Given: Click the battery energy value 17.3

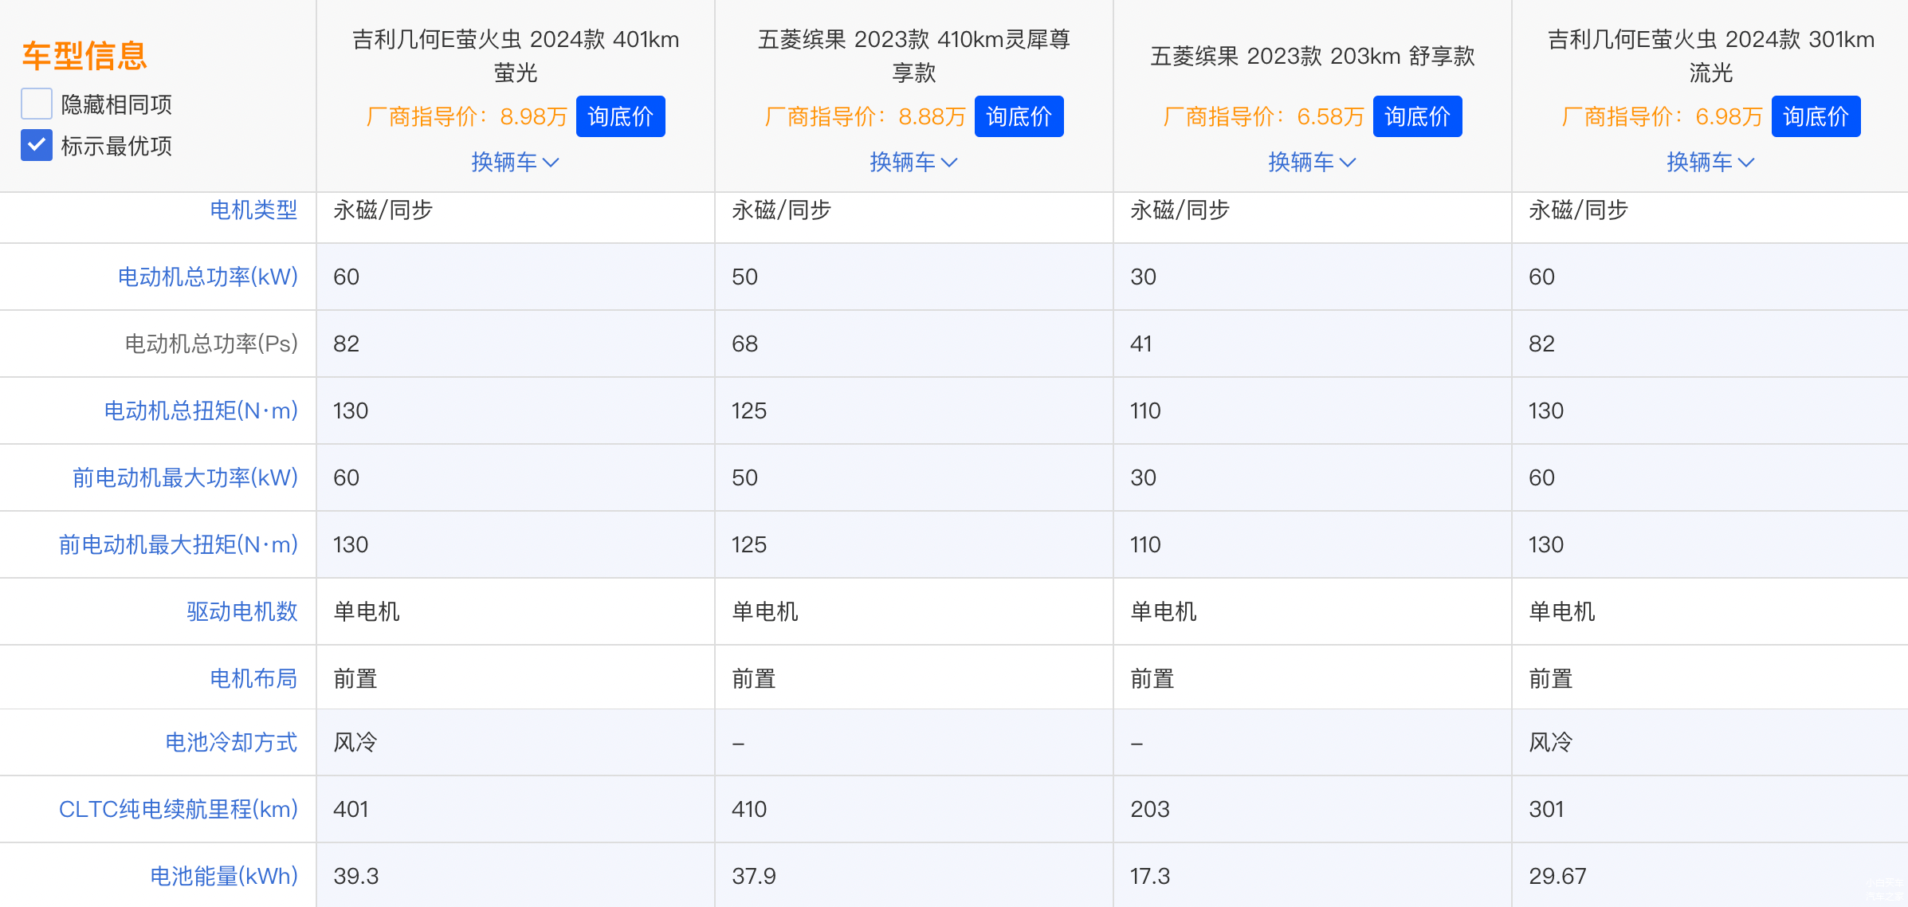Looking at the screenshot, I should 1149,876.
